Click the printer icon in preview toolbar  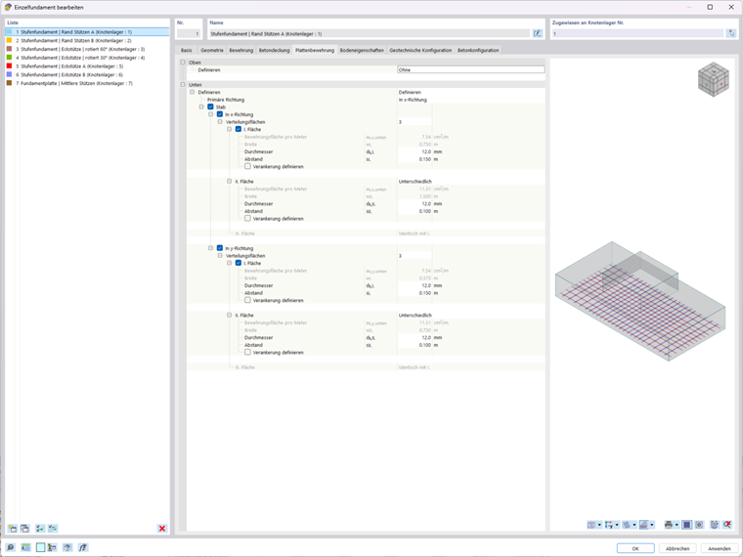click(x=668, y=525)
